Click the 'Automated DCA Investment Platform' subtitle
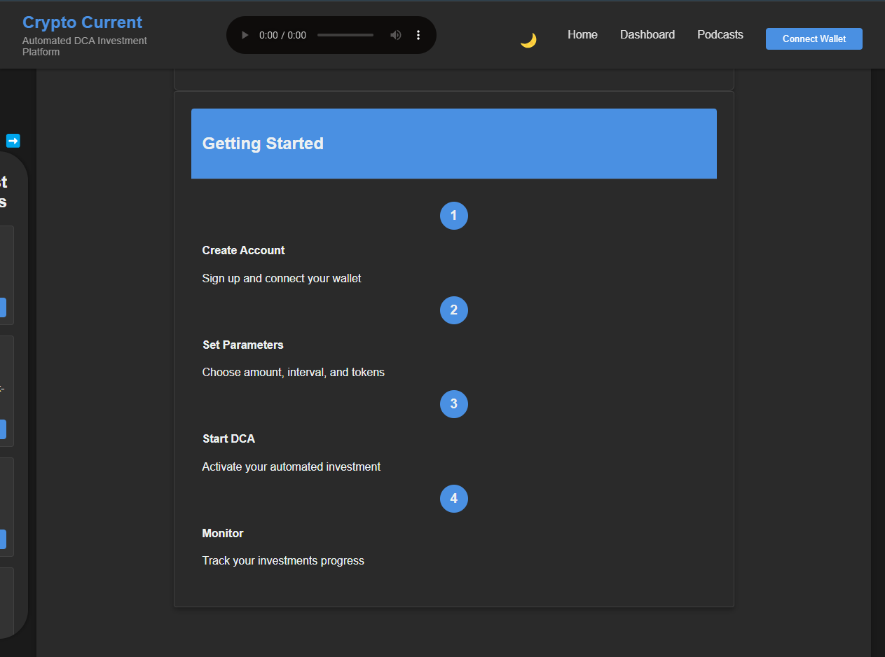 85,46
